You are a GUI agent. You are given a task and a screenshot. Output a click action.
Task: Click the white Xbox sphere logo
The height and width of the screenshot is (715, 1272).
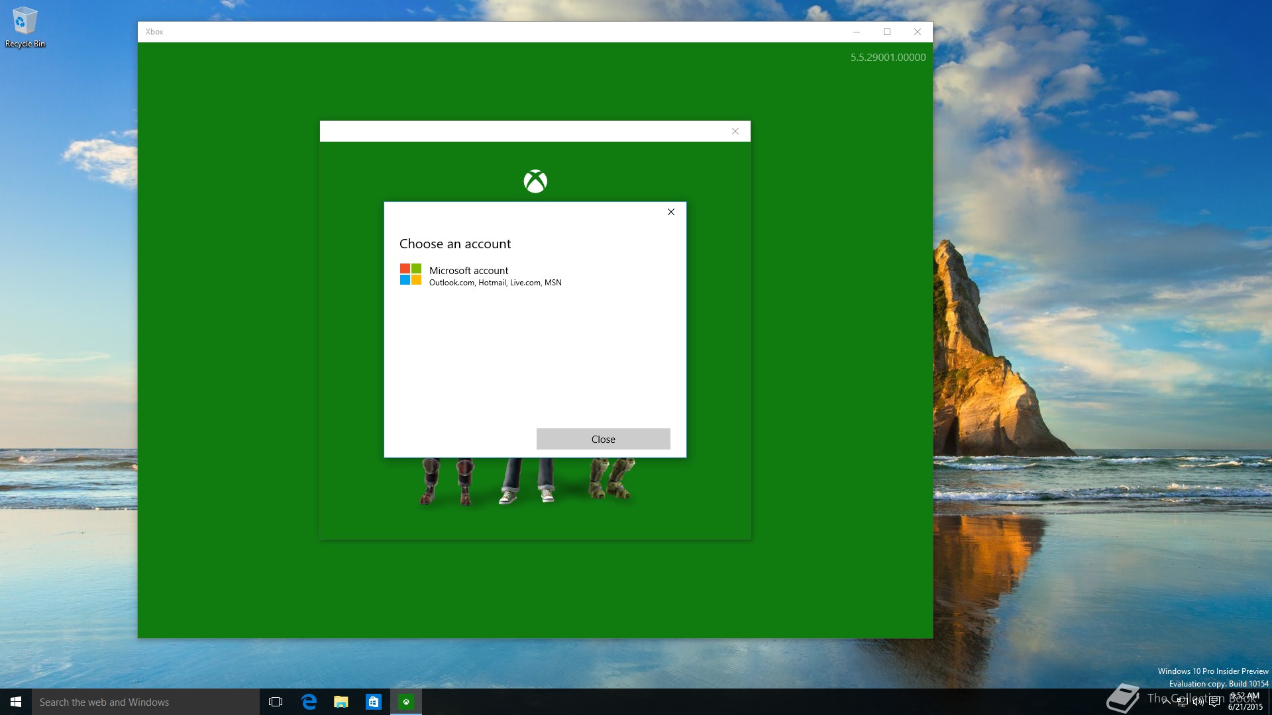pyautogui.click(x=535, y=181)
